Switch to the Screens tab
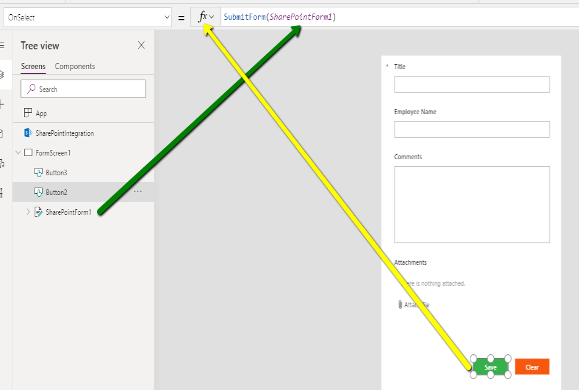Viewport: 579px width, 390px height. coord(33,67)
